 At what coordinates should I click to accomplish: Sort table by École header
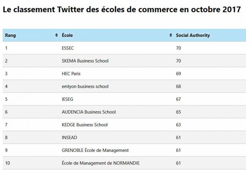click(67, 36)
